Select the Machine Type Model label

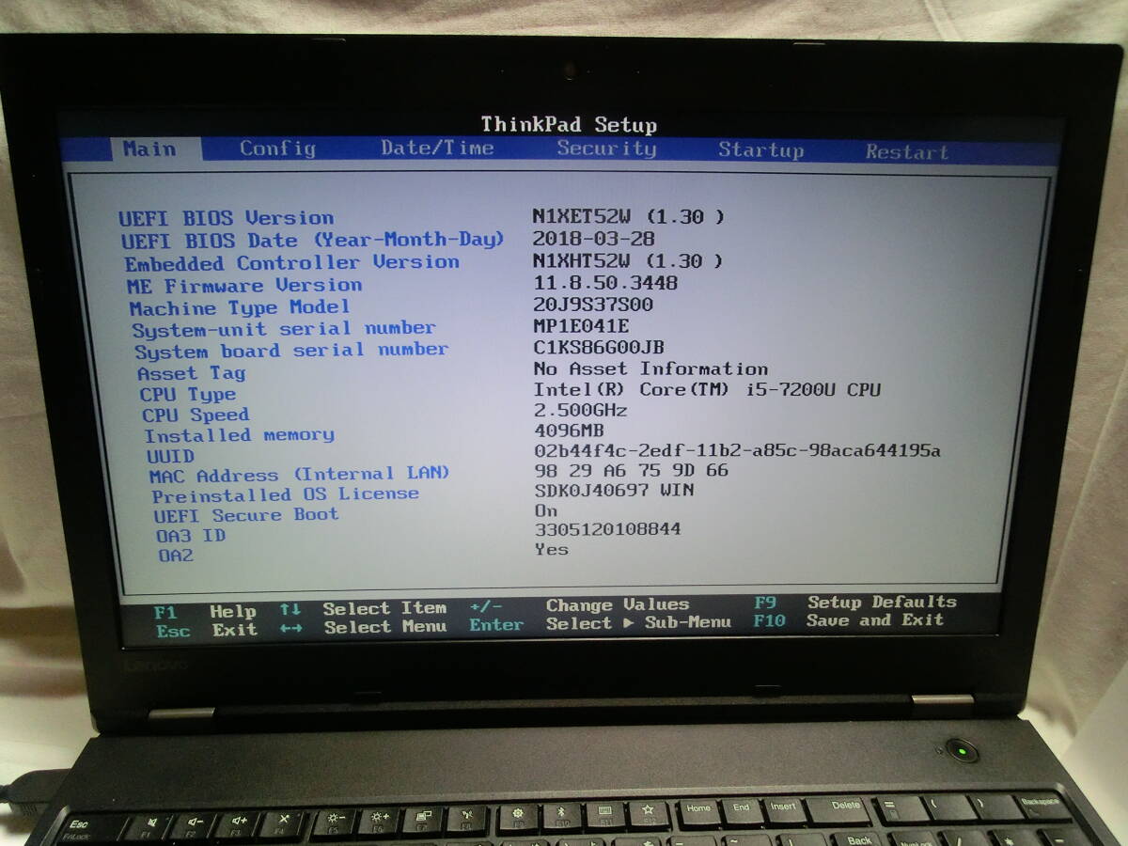[x=239, y=307]
